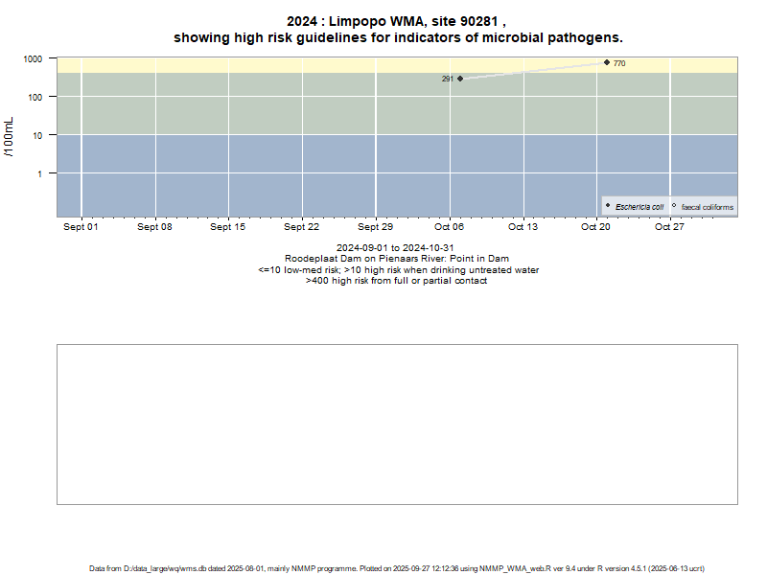Click the 1000 y-axis tick label

(33, 59)
